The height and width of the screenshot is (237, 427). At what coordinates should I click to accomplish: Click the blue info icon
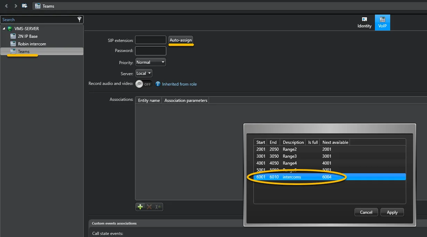click(x=158, y=84)
